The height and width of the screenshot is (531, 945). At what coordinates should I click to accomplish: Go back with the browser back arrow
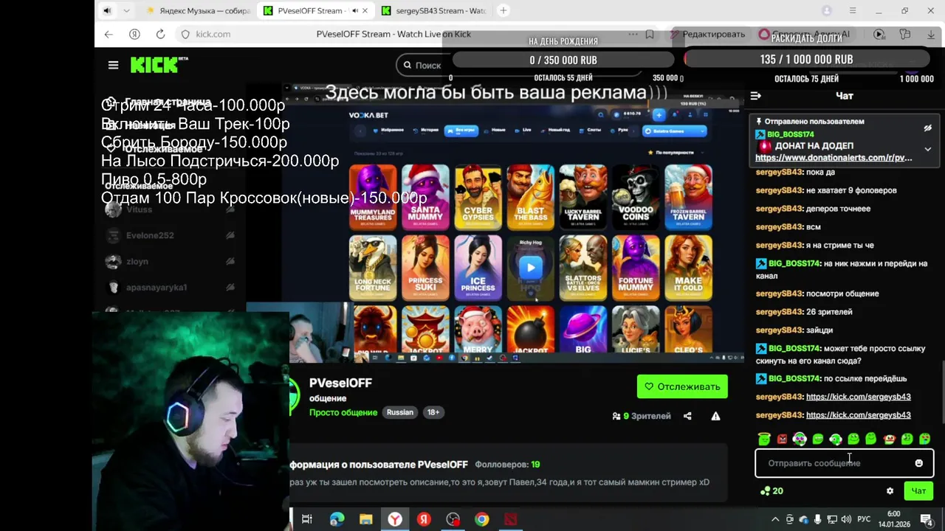(x=109, y=34)
